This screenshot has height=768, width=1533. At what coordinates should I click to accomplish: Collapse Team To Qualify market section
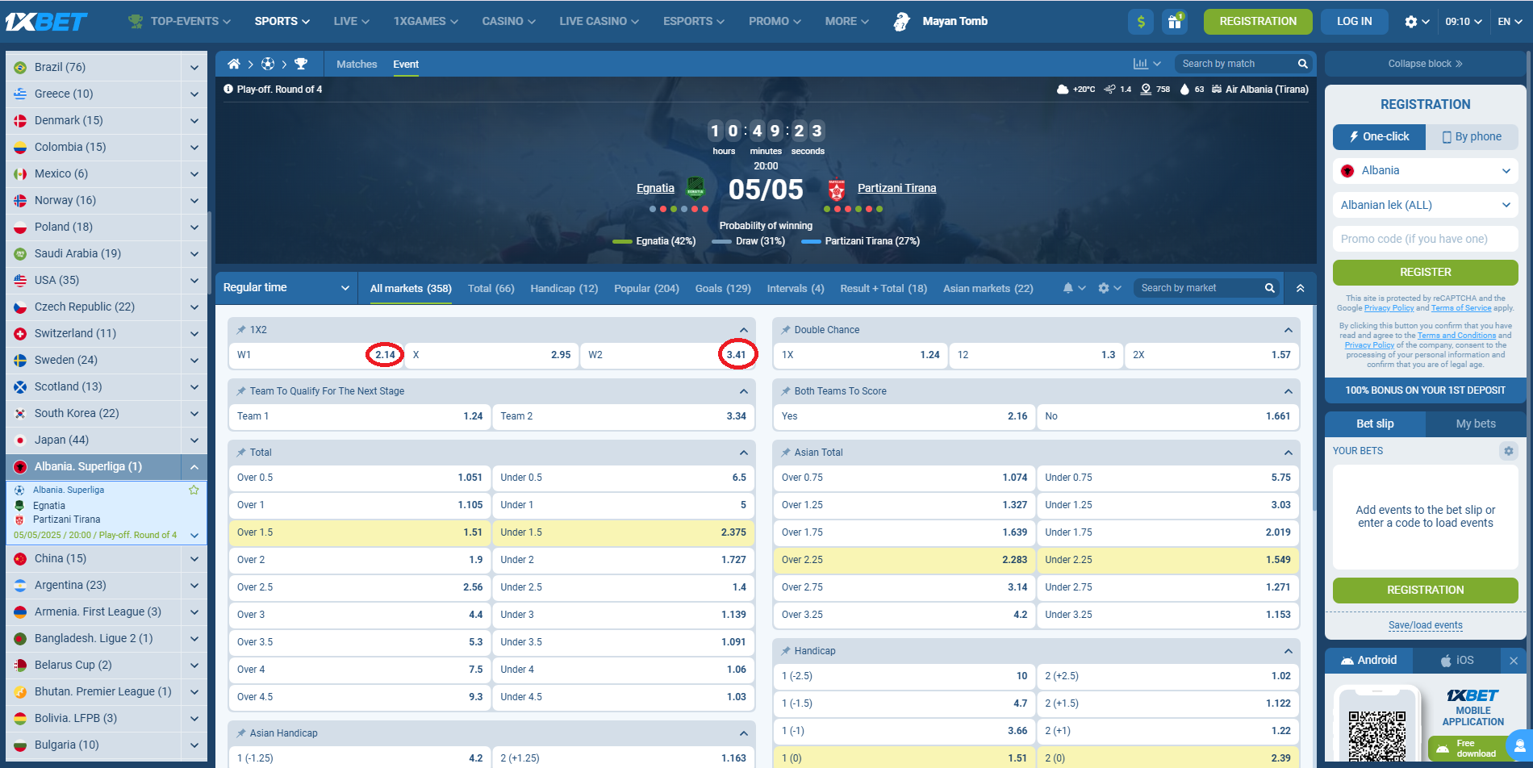pos(743,391)
